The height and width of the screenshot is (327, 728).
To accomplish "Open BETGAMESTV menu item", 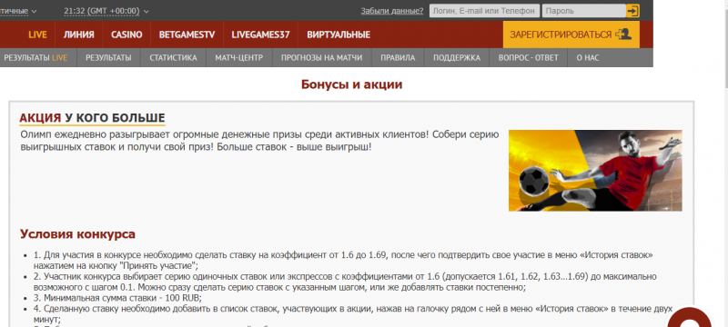I will pos(187,35).
